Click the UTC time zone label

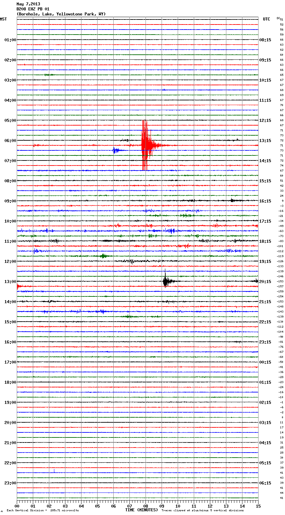click(x=267, y=19)
